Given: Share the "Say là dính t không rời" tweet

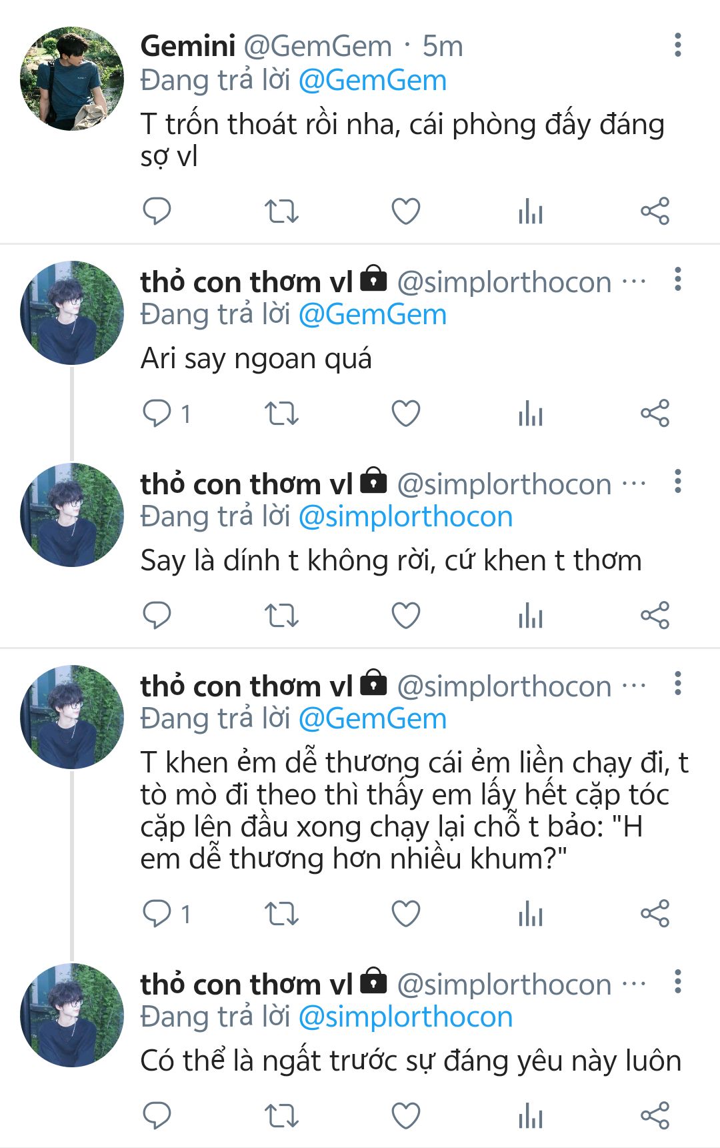Looking at the screenshot, I should [655, 615].
